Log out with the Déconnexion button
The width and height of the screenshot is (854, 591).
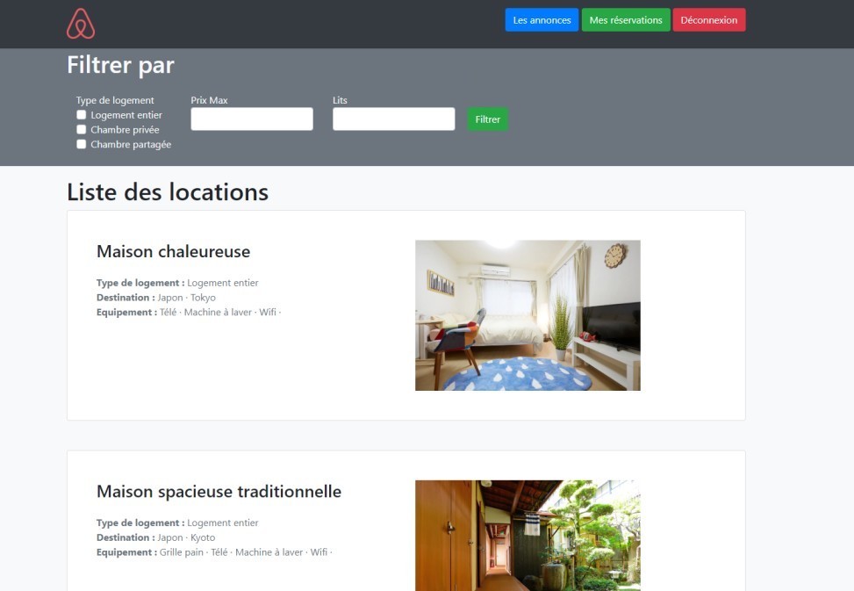[x=708, y=20]
